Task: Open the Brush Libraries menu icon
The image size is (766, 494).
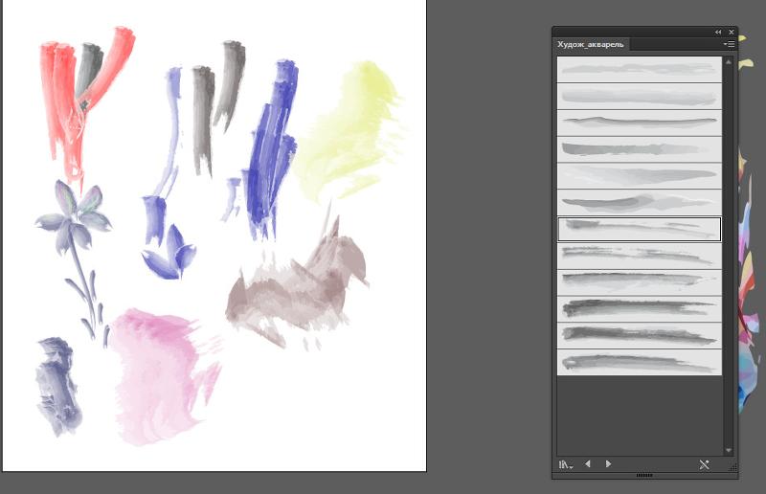Action: coord(566,464)
